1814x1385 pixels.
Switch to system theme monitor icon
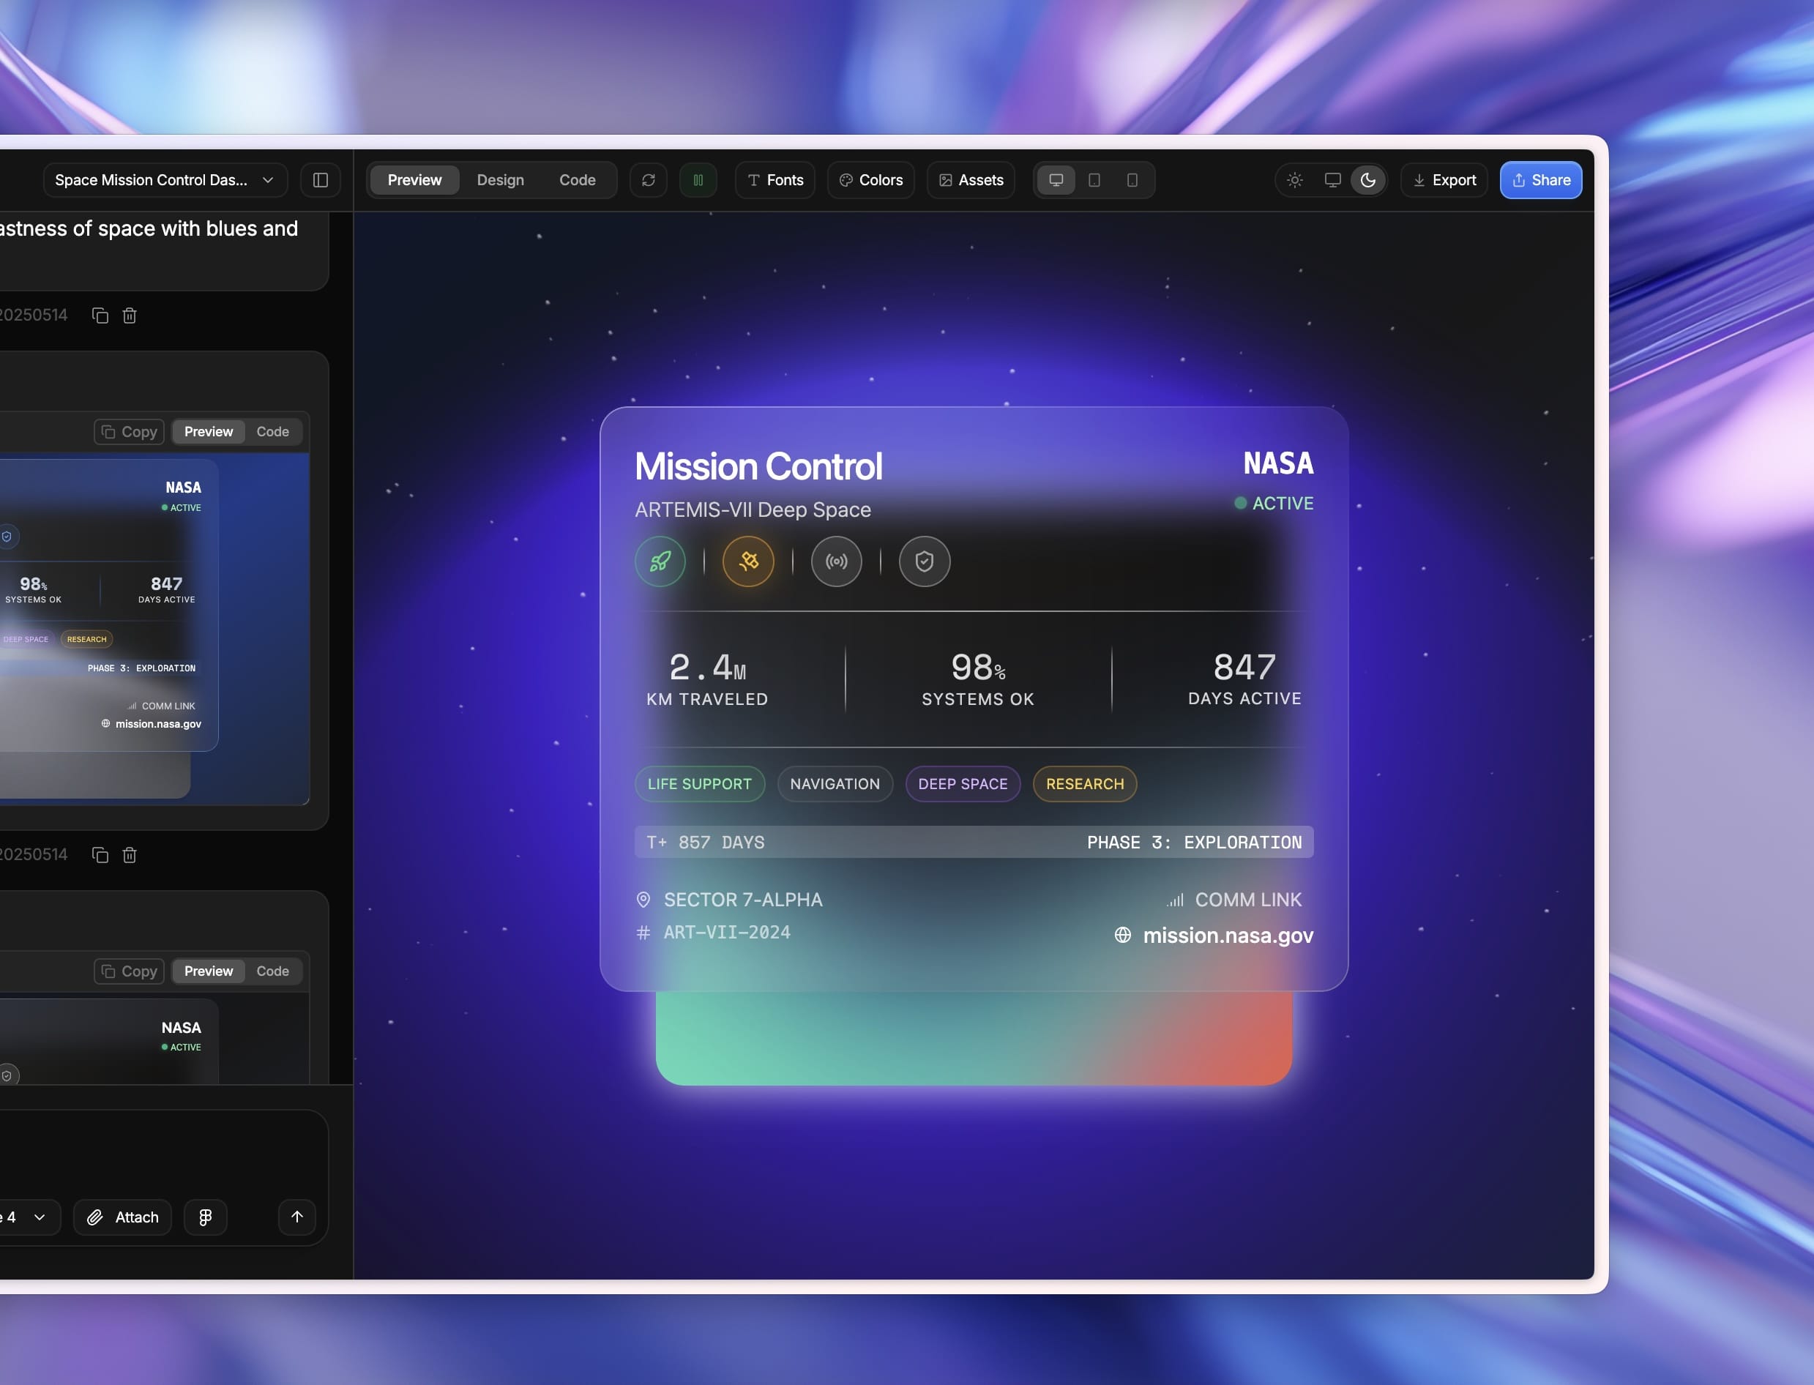(1332, 180)
